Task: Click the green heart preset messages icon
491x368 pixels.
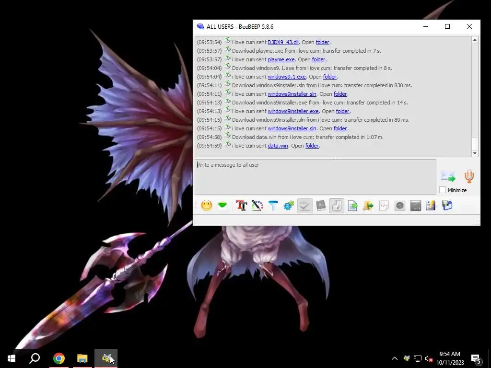Action: [222, 206]
